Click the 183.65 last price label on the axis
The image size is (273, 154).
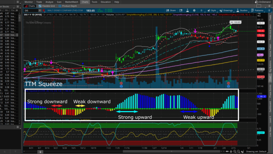click(x=261, y=31)
